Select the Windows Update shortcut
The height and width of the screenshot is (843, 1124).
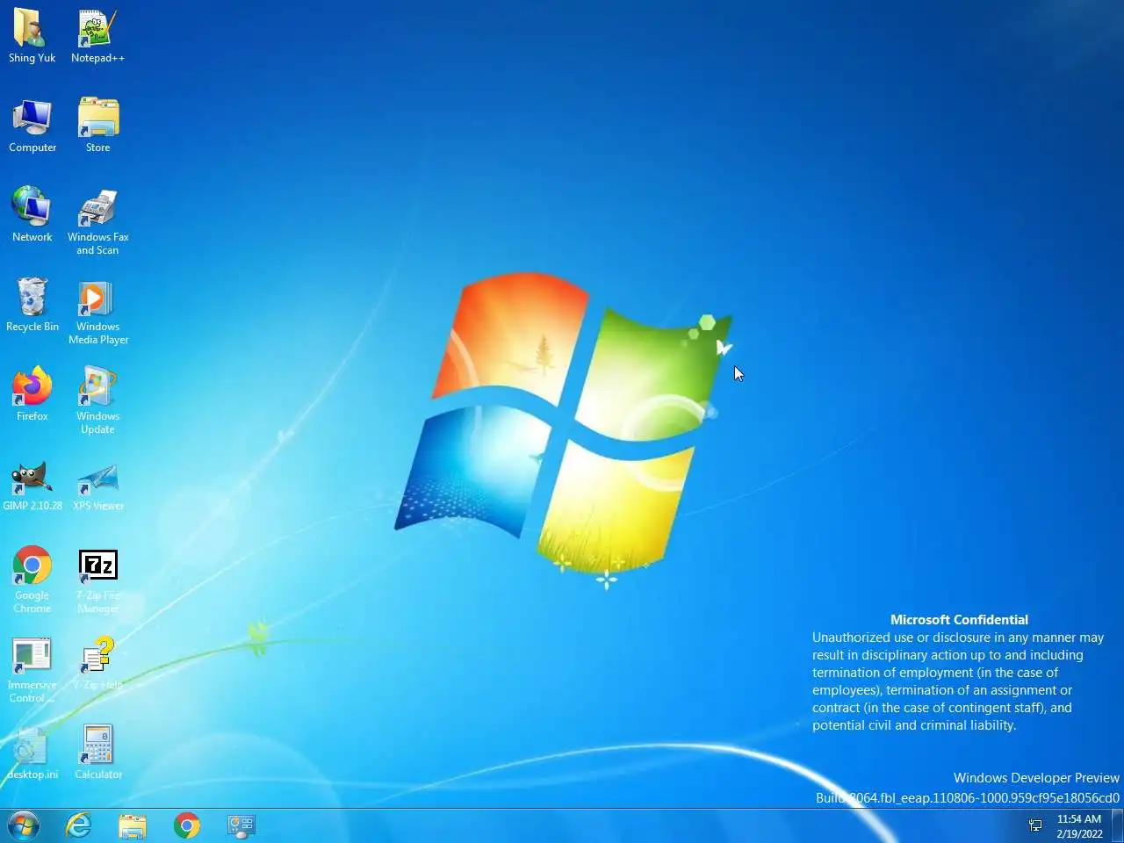point(97,401)
